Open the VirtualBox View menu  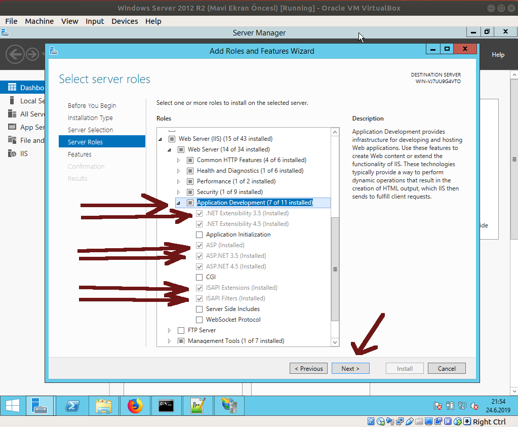pos(70,21)
